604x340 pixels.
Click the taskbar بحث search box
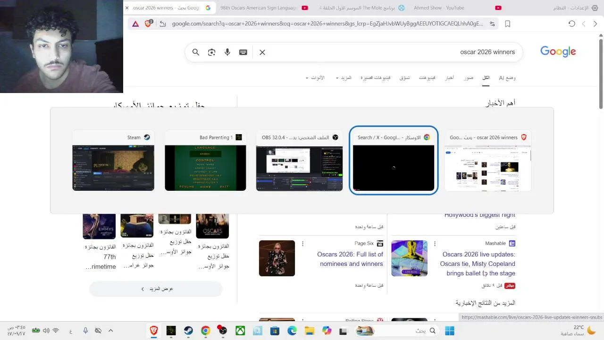[x=397, y=331]
